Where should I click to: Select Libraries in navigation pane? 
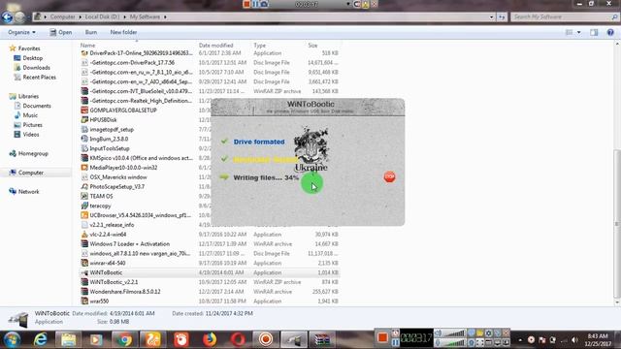point(28,96)
